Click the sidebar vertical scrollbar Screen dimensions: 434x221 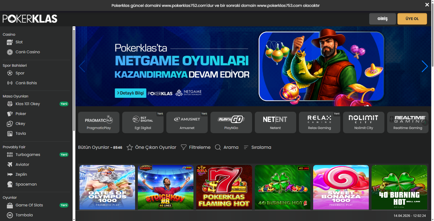point(74,80)
